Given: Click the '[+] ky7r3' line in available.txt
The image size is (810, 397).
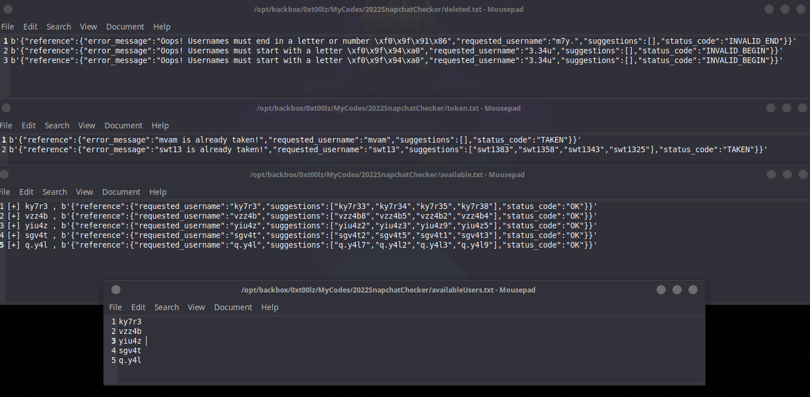Looking at the screenshot, I should click(302, 206).
